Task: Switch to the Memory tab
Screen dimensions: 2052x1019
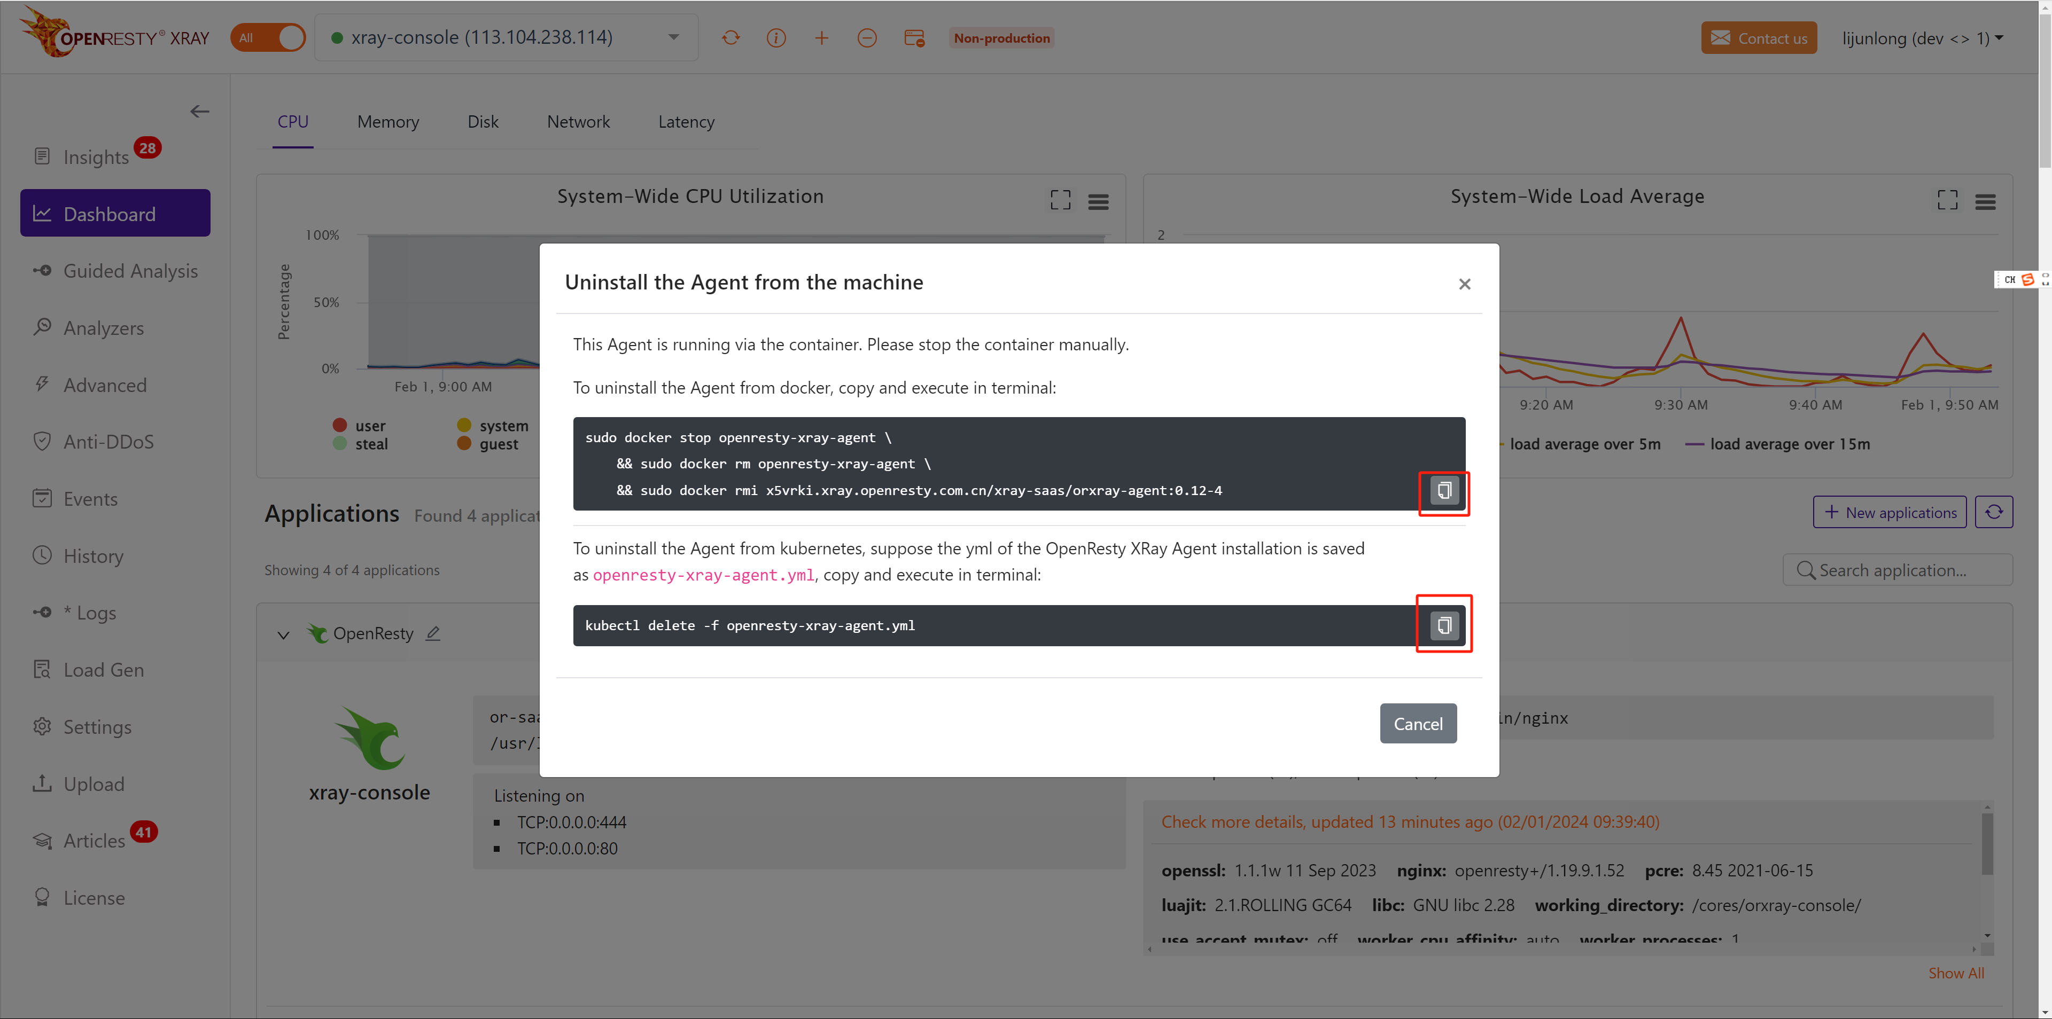Action: tap(388, 122)
